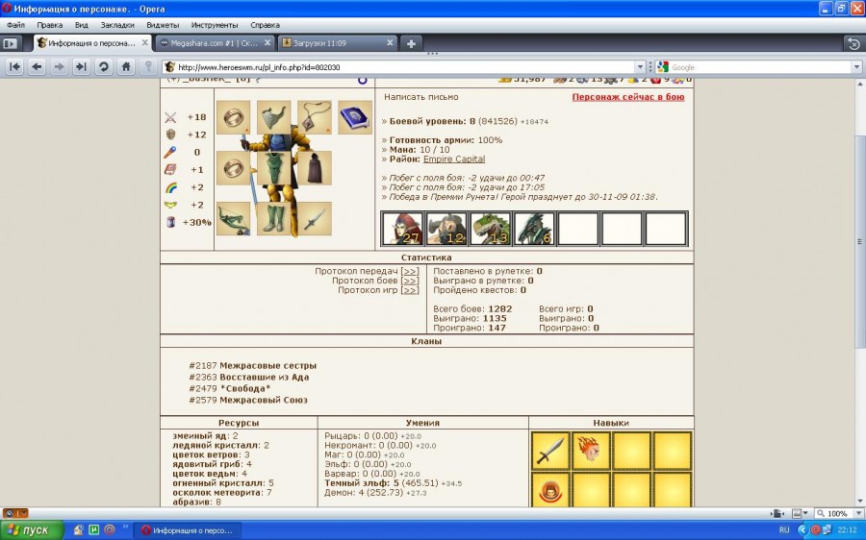This screenshot has height=540, width=866.
Task: Click the defense shield stat icon
Action: (x=170, y=135)
